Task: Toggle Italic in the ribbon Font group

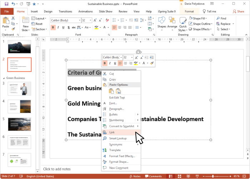Action: click(58, 28)
